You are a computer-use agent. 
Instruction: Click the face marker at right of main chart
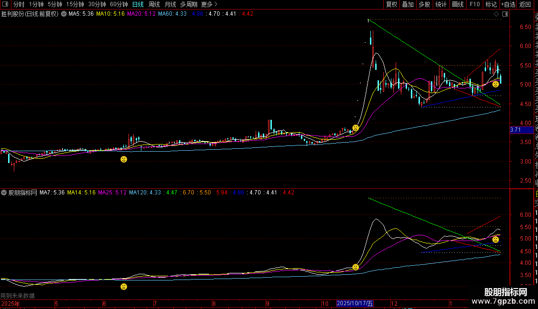click(495, 84)
